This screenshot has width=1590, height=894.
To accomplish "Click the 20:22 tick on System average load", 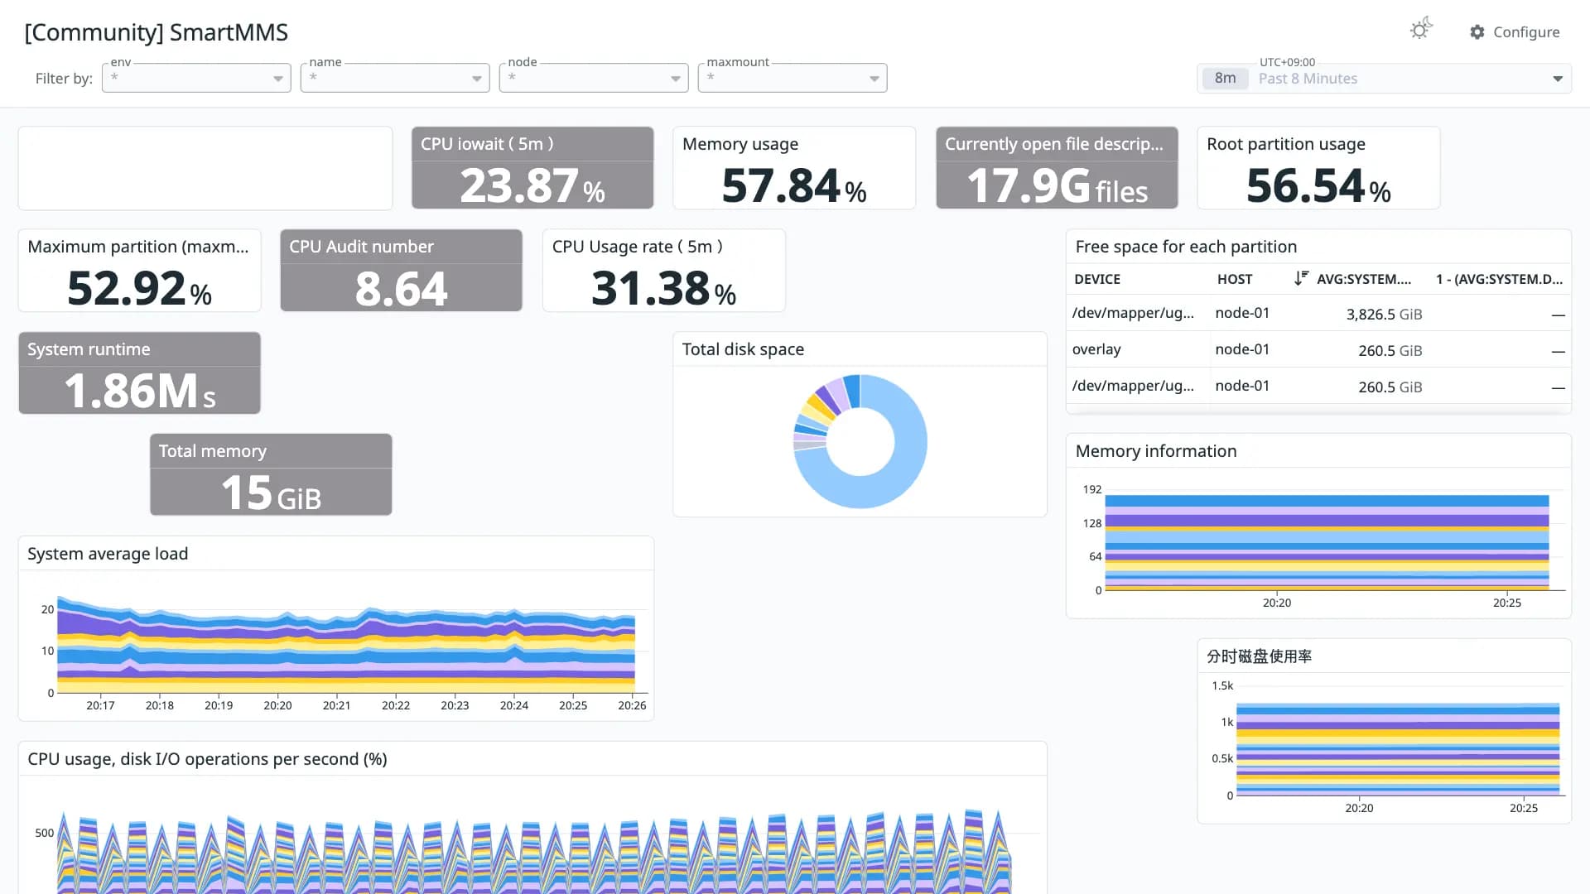I will coord(396,705).
